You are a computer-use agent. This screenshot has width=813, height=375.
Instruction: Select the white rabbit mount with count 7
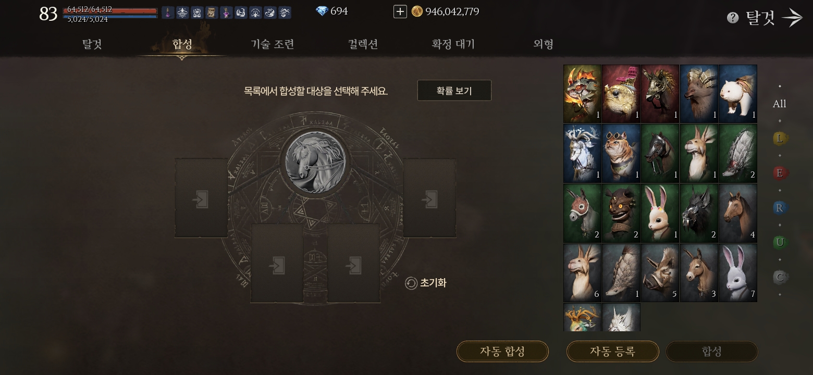pos(738,273)
